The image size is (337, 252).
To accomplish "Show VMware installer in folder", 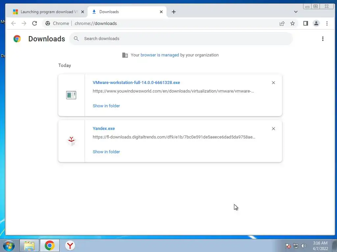I will point(106,106).
